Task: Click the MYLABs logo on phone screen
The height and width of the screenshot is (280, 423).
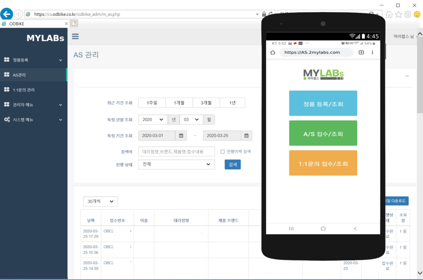Action: coord(323,74)
